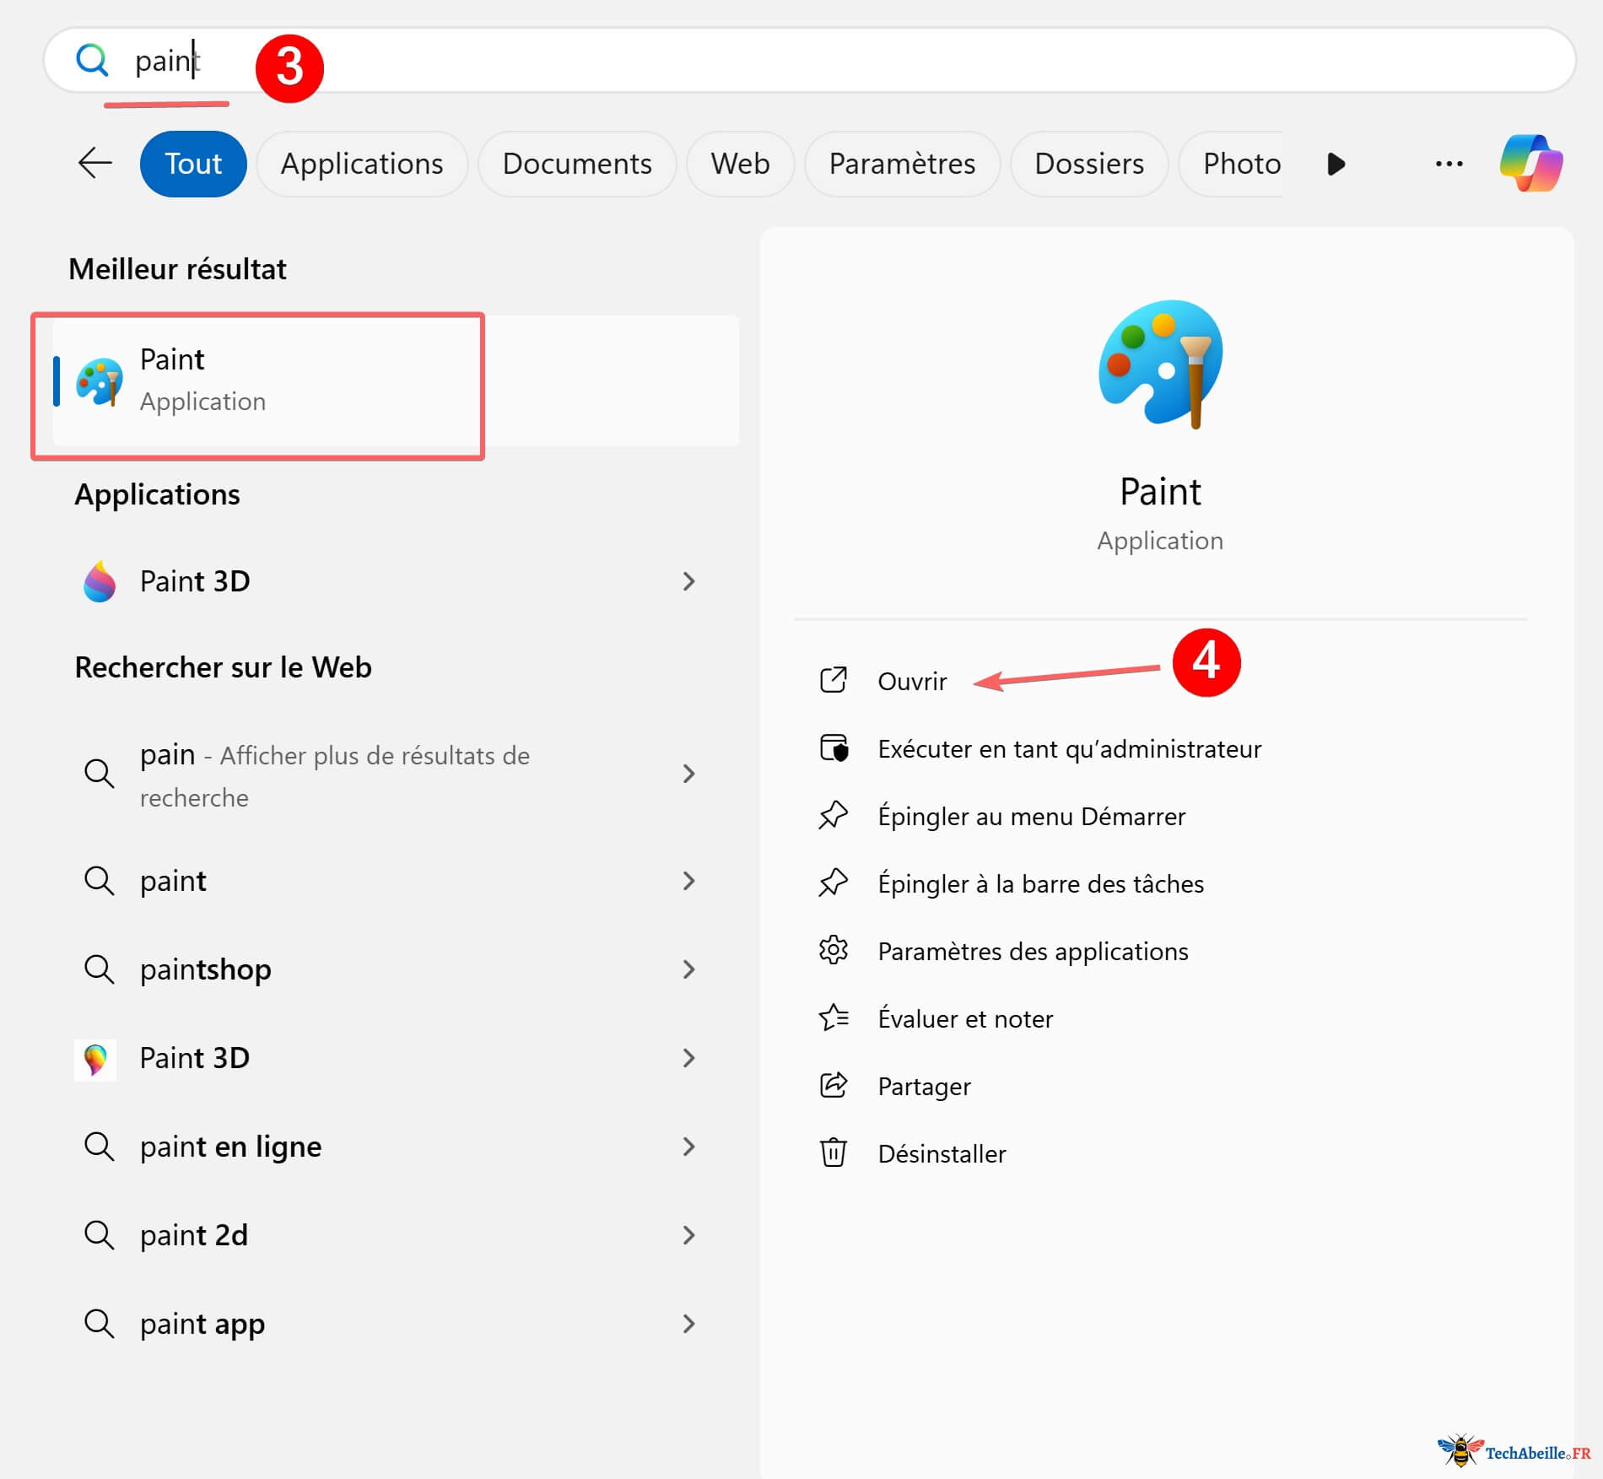1603x1479 pixels.
Task: Expand the 'pain' web result chevron
Action: click(688, 774)
